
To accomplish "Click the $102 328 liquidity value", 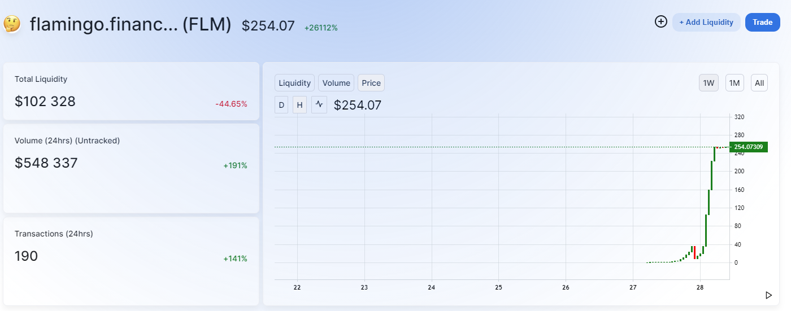I will 45,102.
